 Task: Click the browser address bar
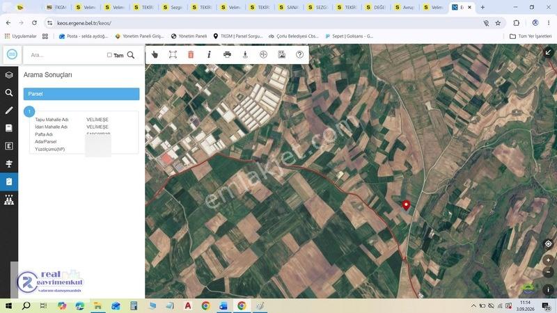coord(263,23)
